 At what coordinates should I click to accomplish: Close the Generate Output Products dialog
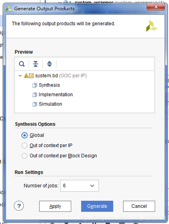coord(155,7)
